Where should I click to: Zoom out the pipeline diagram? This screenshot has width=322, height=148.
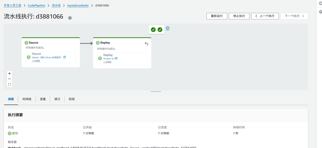click(x=10, y=79)
